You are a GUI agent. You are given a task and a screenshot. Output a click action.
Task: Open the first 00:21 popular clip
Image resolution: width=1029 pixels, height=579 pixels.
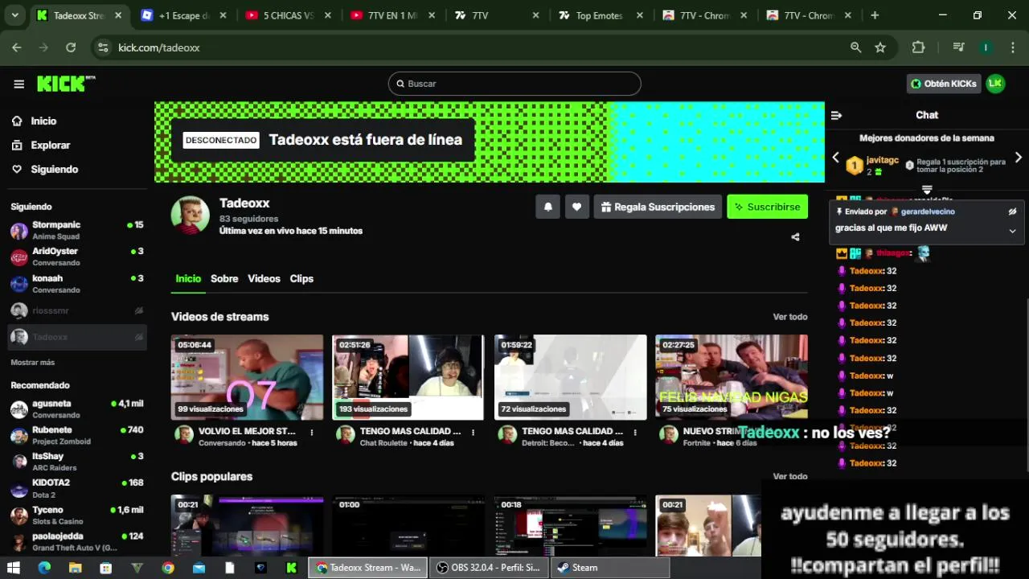[247, 526]
